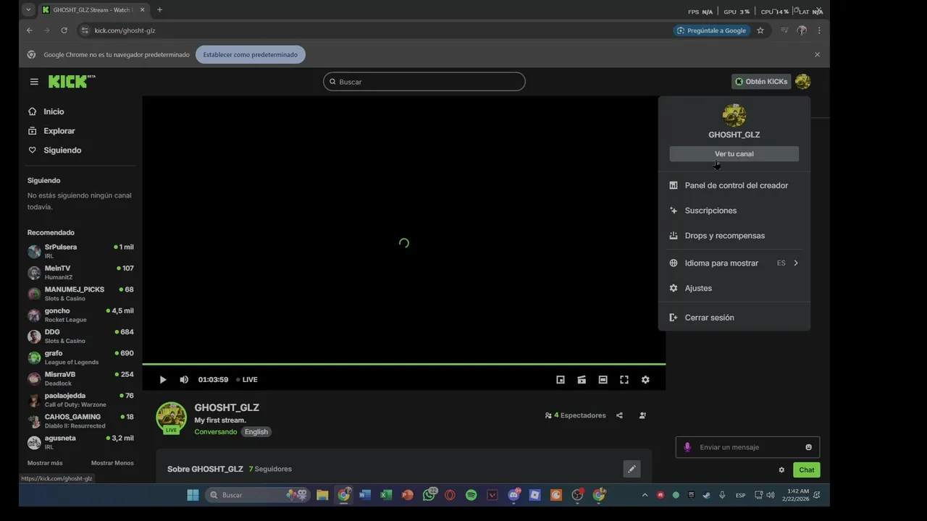Viewport: 927px width, 521px height.
Task: Reload the page
Action: (x=64, y=30)
